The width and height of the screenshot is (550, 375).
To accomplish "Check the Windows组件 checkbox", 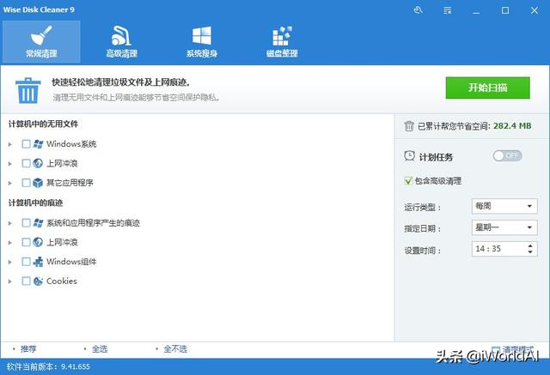I will point(26,262).
